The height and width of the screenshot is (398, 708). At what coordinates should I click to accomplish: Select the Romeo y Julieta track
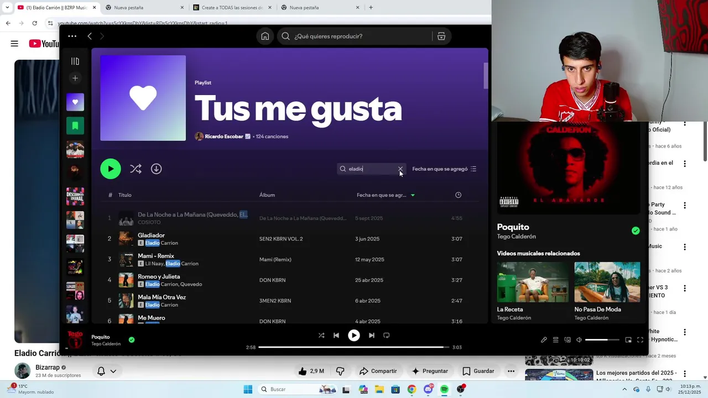(290, 280)
